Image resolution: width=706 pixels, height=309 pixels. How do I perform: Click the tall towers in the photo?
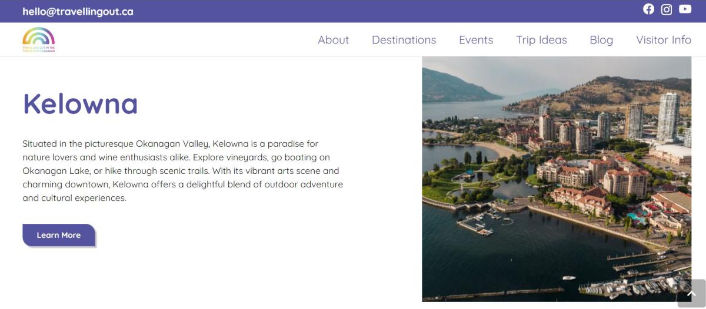(668, 117)
